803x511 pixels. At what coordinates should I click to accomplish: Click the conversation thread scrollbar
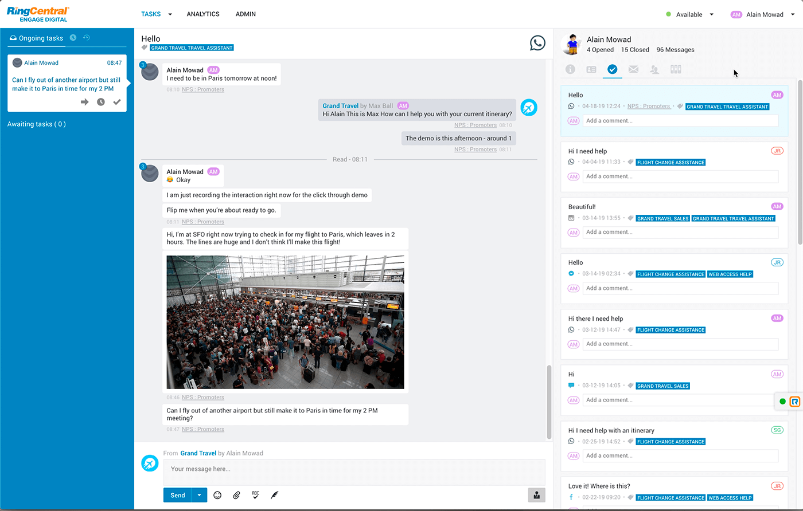pyautogui.click(x=549, y=401)
